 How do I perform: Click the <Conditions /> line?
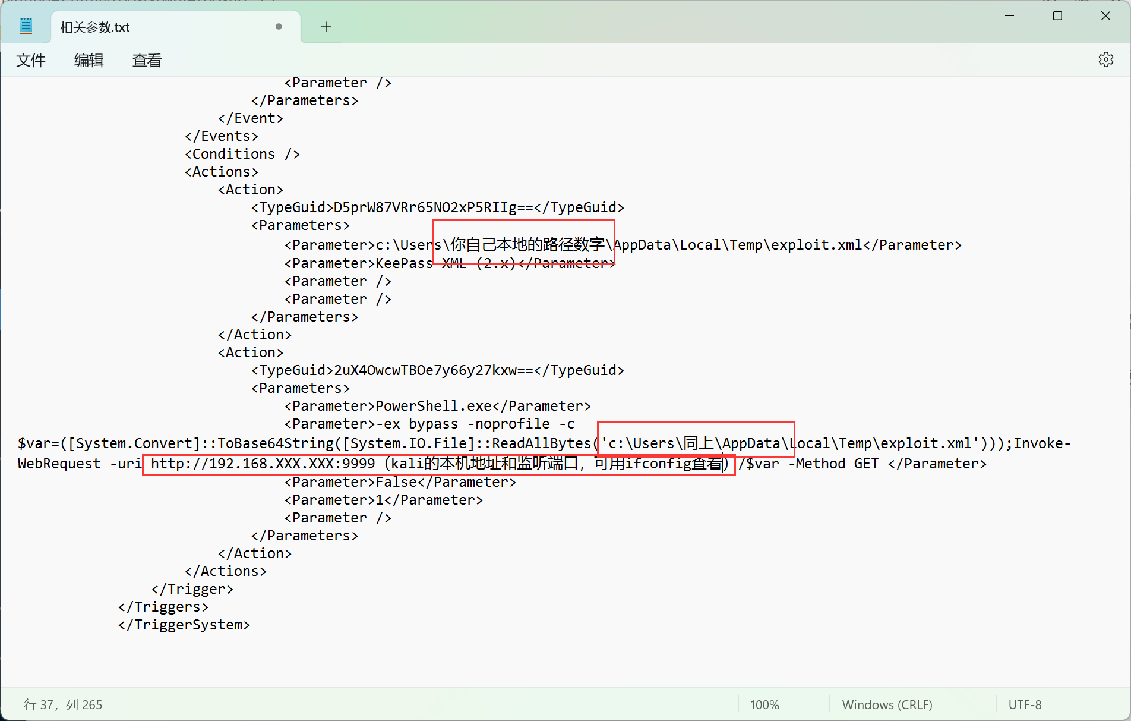click(x=242, y=154)
